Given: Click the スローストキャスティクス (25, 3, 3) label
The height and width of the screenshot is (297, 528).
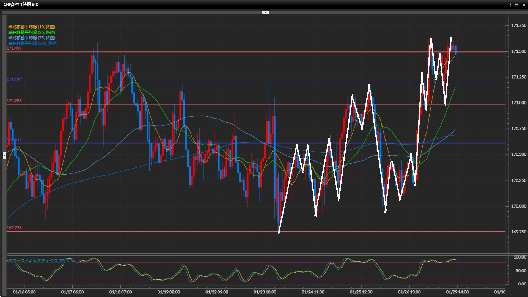Looking at the screenshot, I should click(x=41, y=261).
